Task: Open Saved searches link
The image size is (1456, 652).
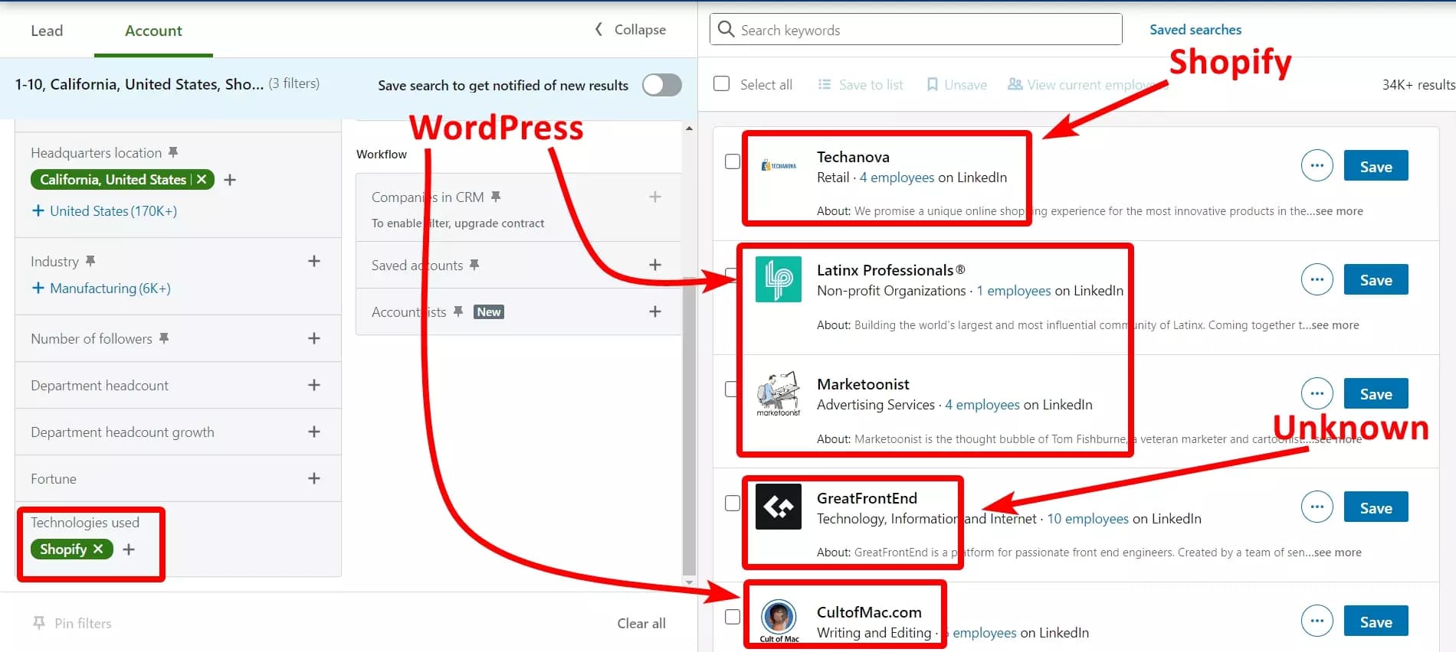Action: click(x=1195, y=29)
